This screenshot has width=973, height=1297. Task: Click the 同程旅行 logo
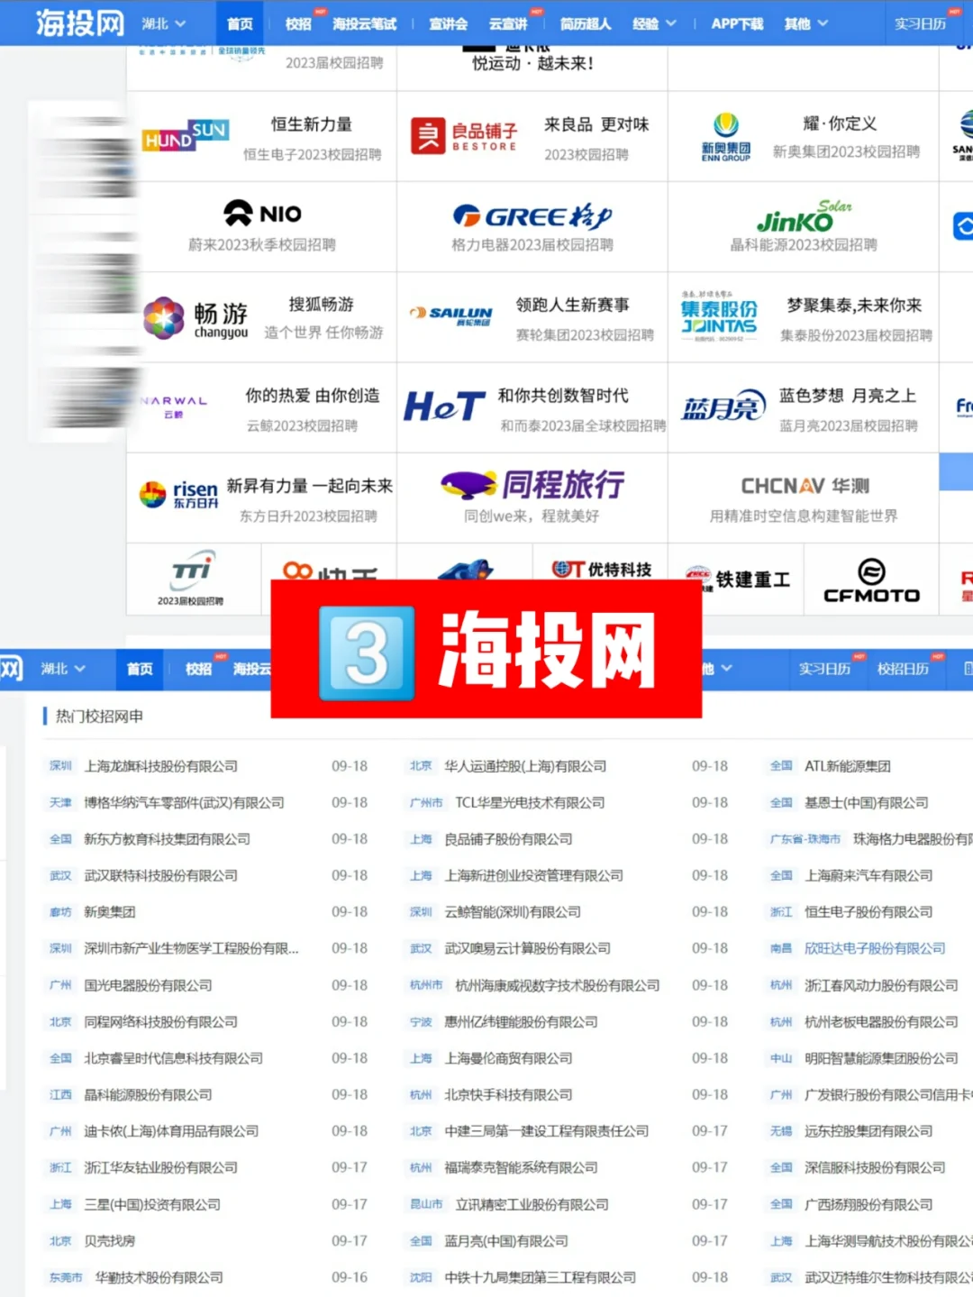click(532, 485)
